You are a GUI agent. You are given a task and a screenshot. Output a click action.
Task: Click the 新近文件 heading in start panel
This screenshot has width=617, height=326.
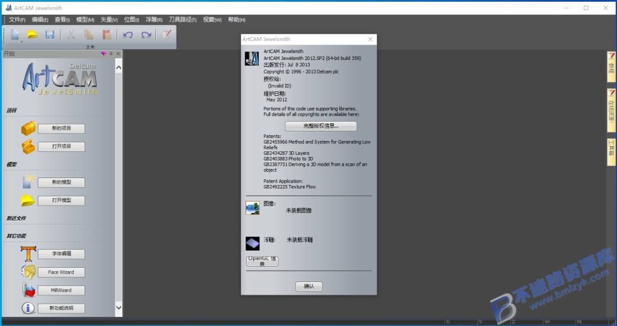16,218
